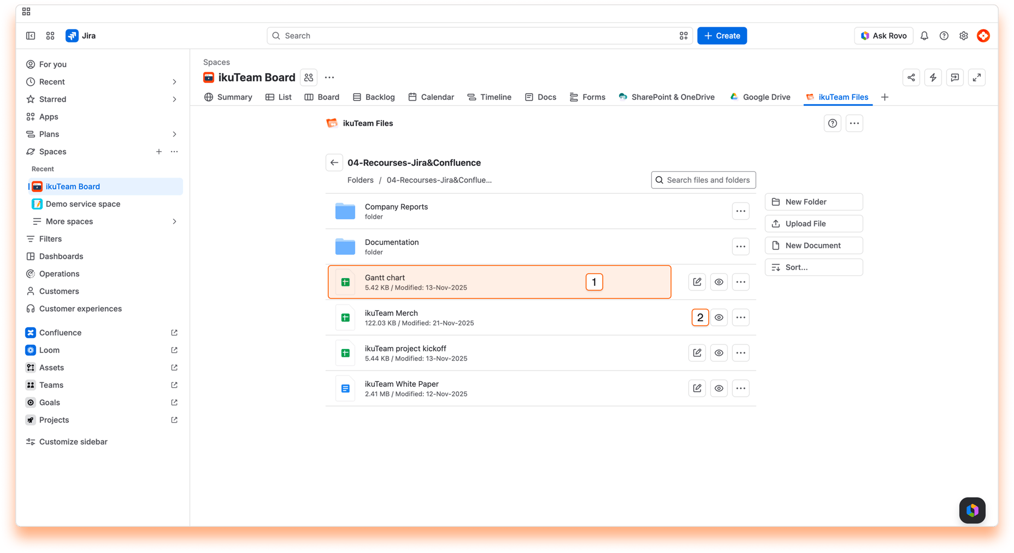Switch to the Backlog tab

[374, 97]
